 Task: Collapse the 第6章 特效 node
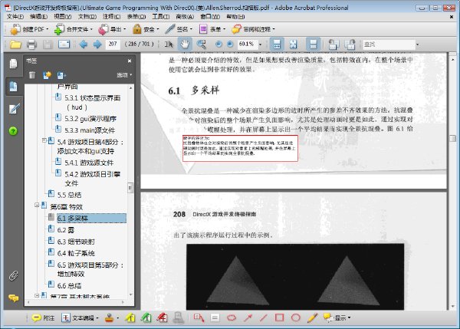(37, 205)
